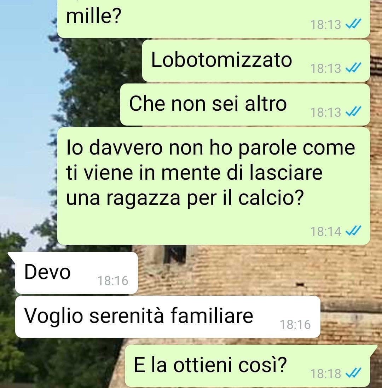The image size is (382, 388).
Task: Tap the 18:13 timestamp on 'Lobotomizzato'
Action: 326,68
